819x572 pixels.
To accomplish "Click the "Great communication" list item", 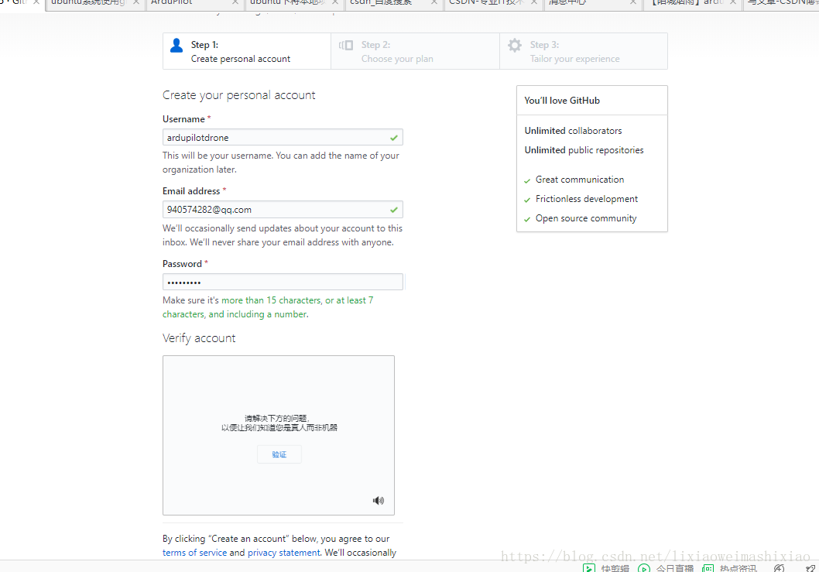I will (580, 179).
